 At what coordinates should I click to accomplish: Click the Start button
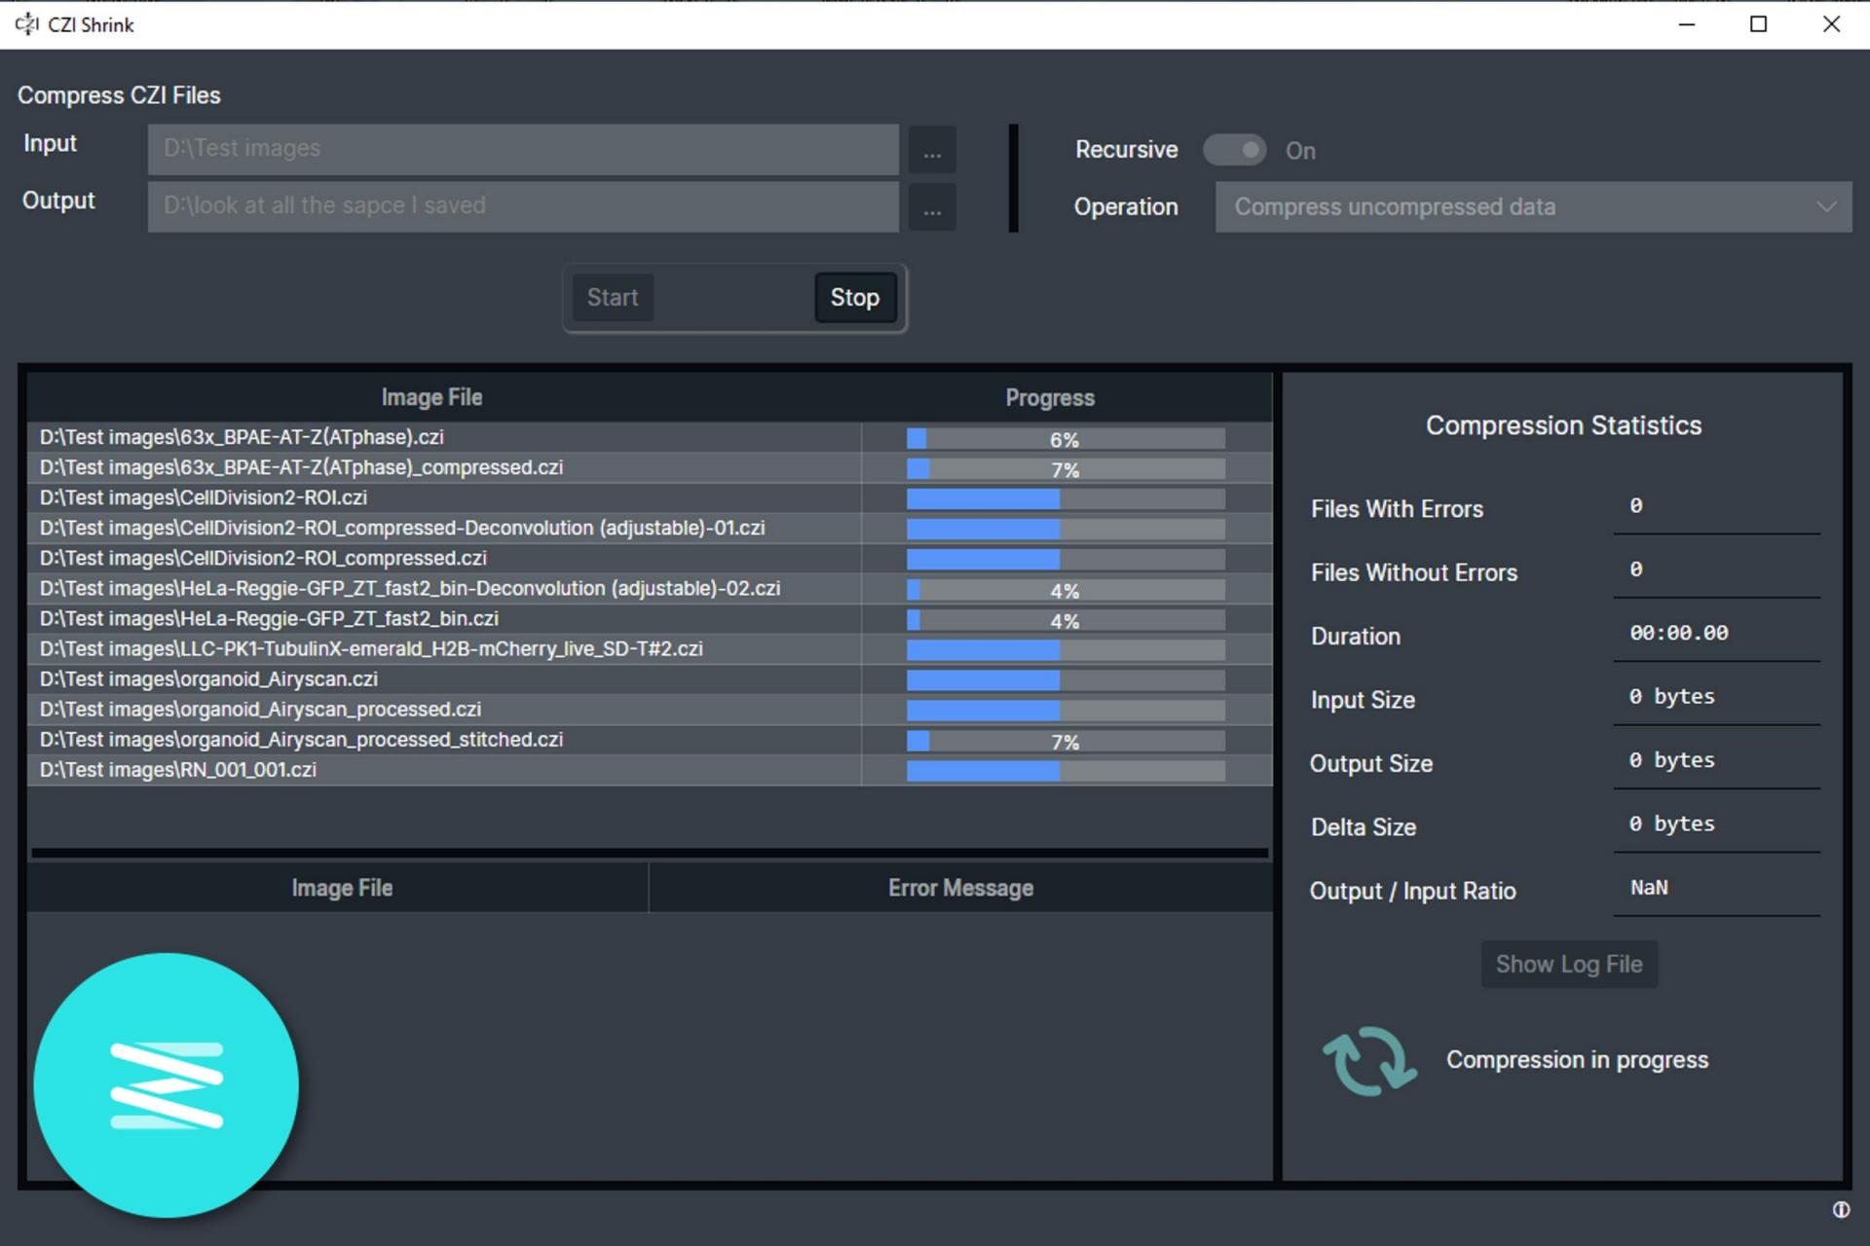coord(613,298)
